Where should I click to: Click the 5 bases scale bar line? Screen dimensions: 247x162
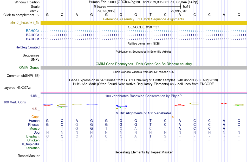click(x=144, y=7)
